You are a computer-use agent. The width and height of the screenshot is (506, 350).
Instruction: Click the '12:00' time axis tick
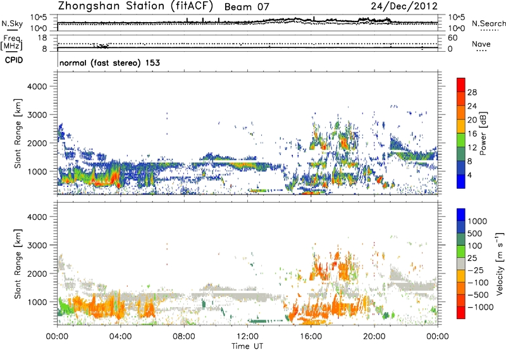click(x=247, y=336)
